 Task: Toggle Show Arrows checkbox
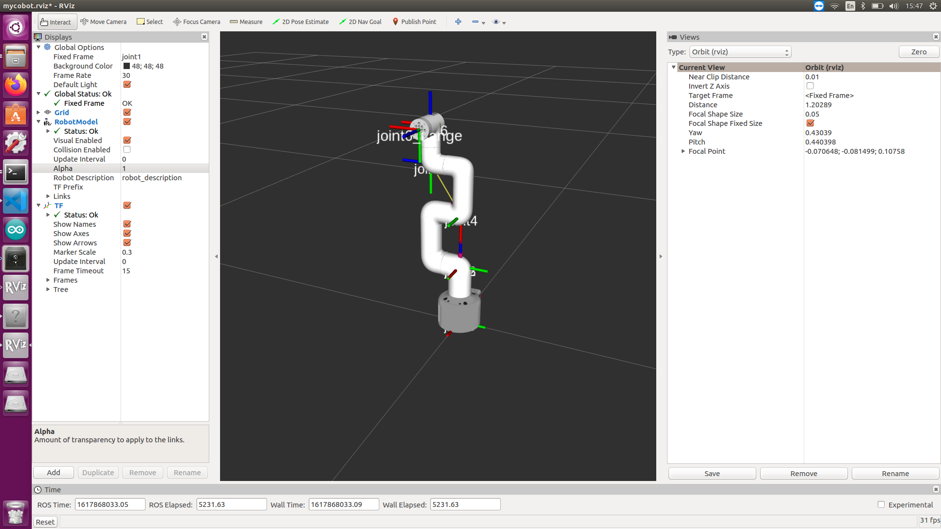(127, 243)
